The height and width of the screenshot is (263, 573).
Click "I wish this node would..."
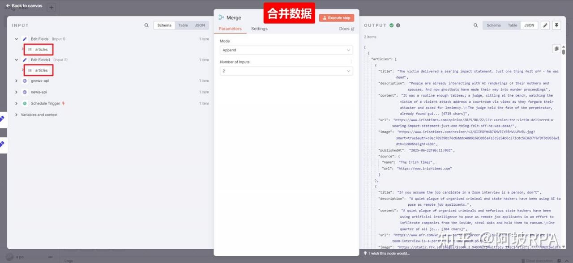(x=389, y=253)
